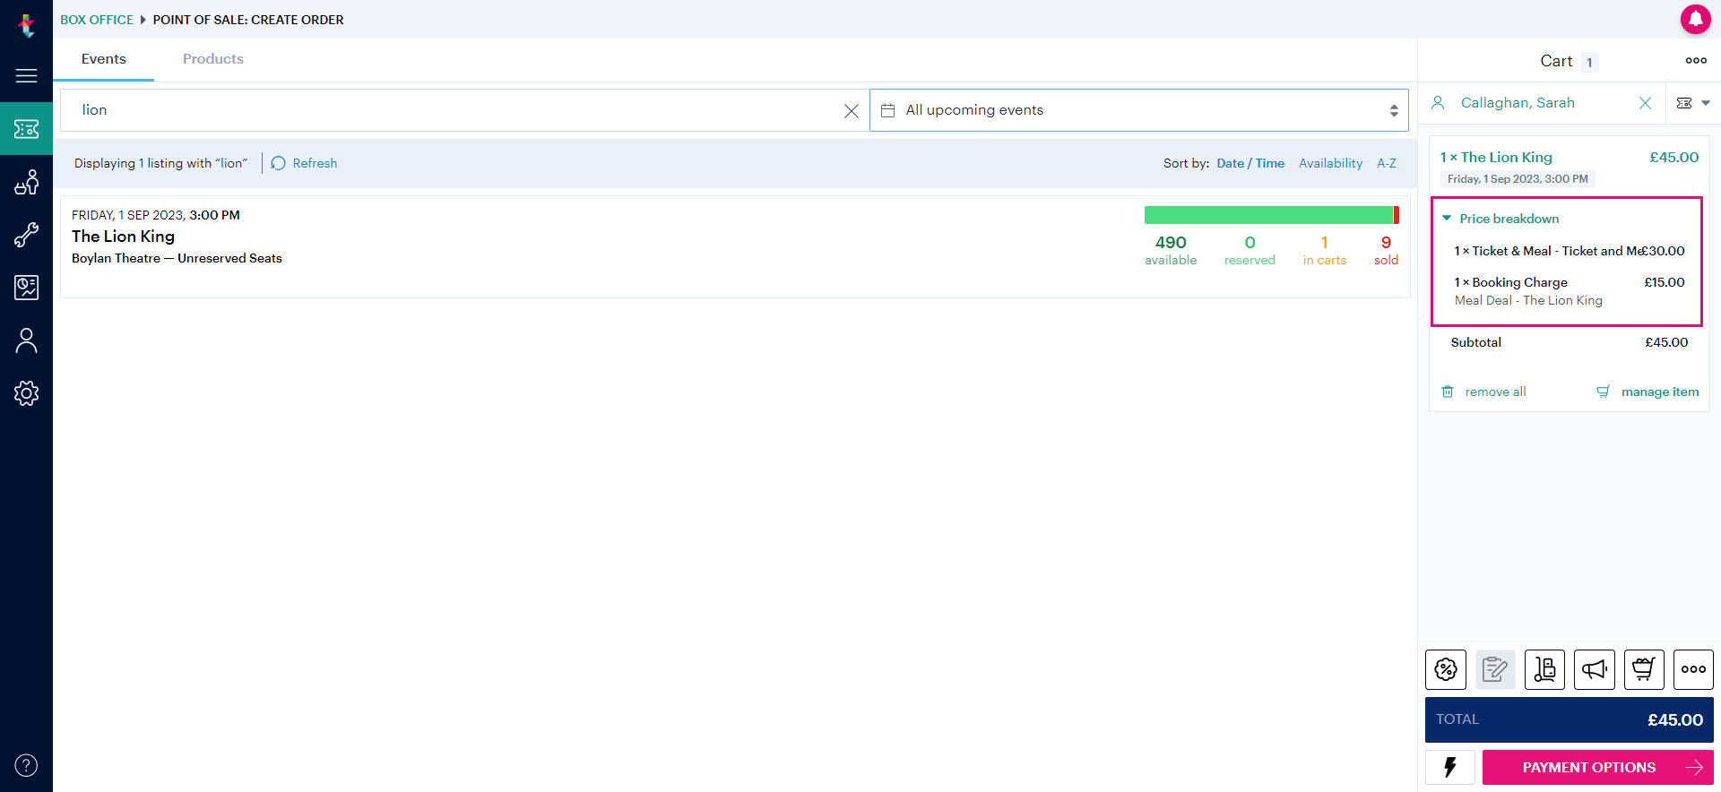Open the hamburger navigation menu
Viewport: 1721px width, 792px height.
[x=26, y=76]
